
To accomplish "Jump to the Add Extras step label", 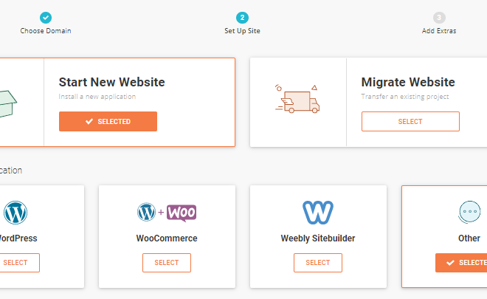I will tap(439, 31).
